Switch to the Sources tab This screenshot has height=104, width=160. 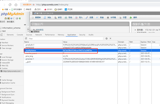click(x=29, y=35)
